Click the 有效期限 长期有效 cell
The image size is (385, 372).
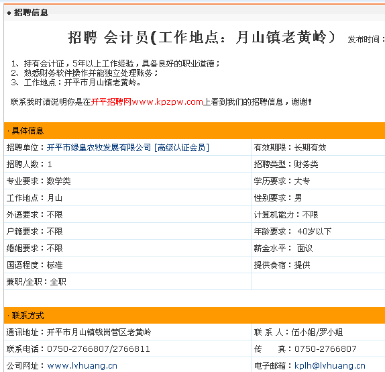point(318,148)
